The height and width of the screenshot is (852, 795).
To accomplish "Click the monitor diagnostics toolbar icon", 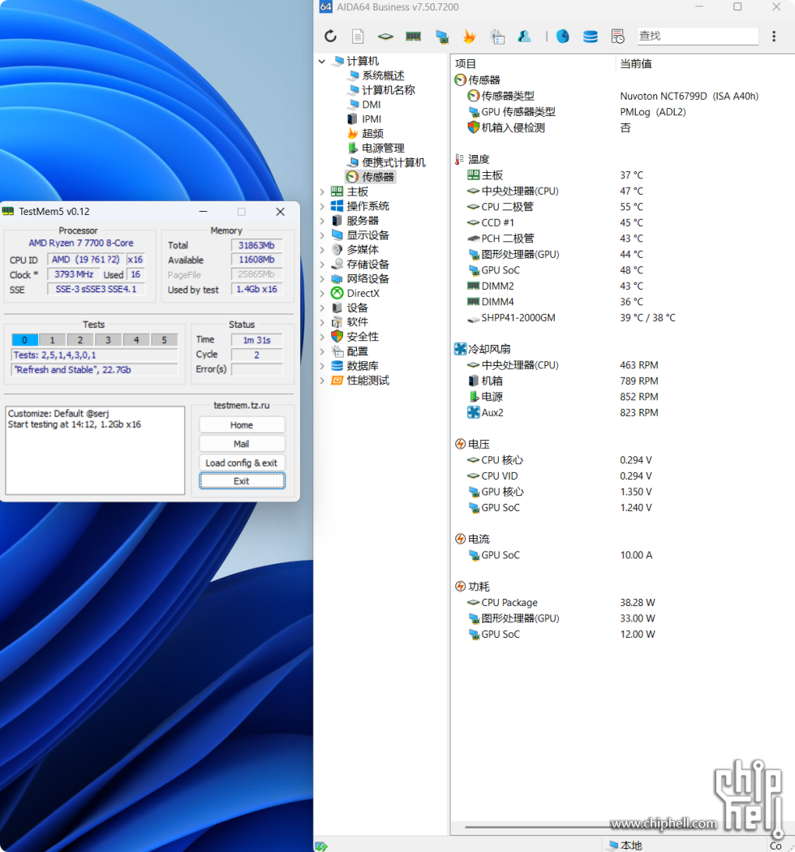I will (442, 37).
